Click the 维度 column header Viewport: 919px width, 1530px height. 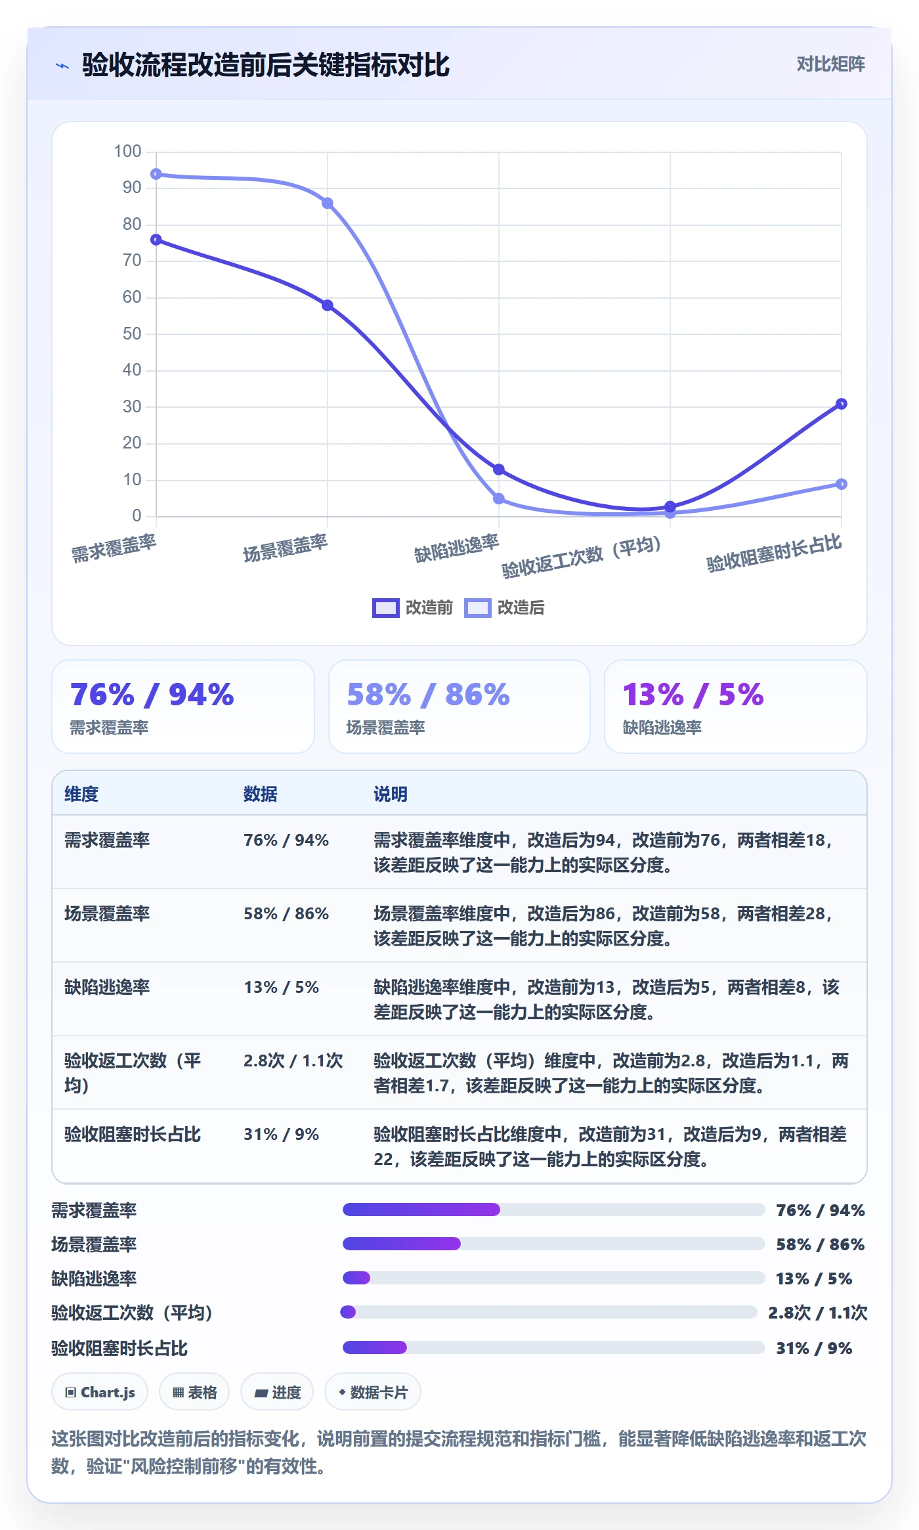coord(81,794)
